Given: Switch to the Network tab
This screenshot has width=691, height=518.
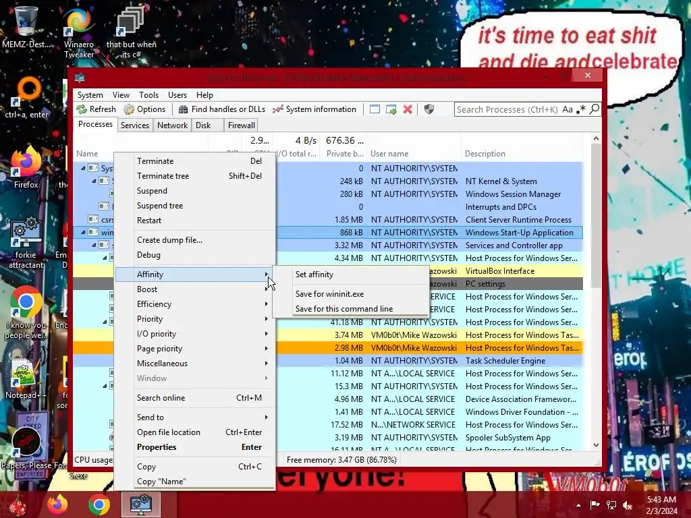Looking at the screenshot, I should point(172,125).
